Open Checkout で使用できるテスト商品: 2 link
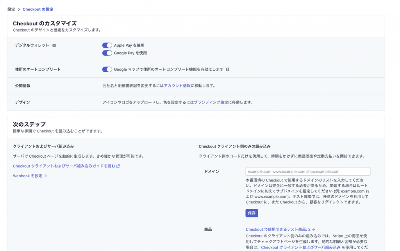 click(280, 230)
